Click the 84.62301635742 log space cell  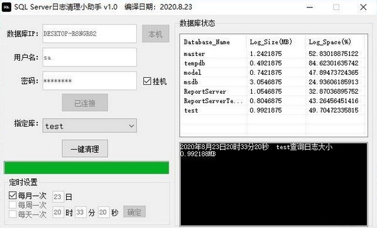[334, 63]
